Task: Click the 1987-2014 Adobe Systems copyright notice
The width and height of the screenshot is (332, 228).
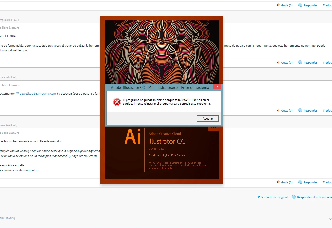Action: point(177,166)
